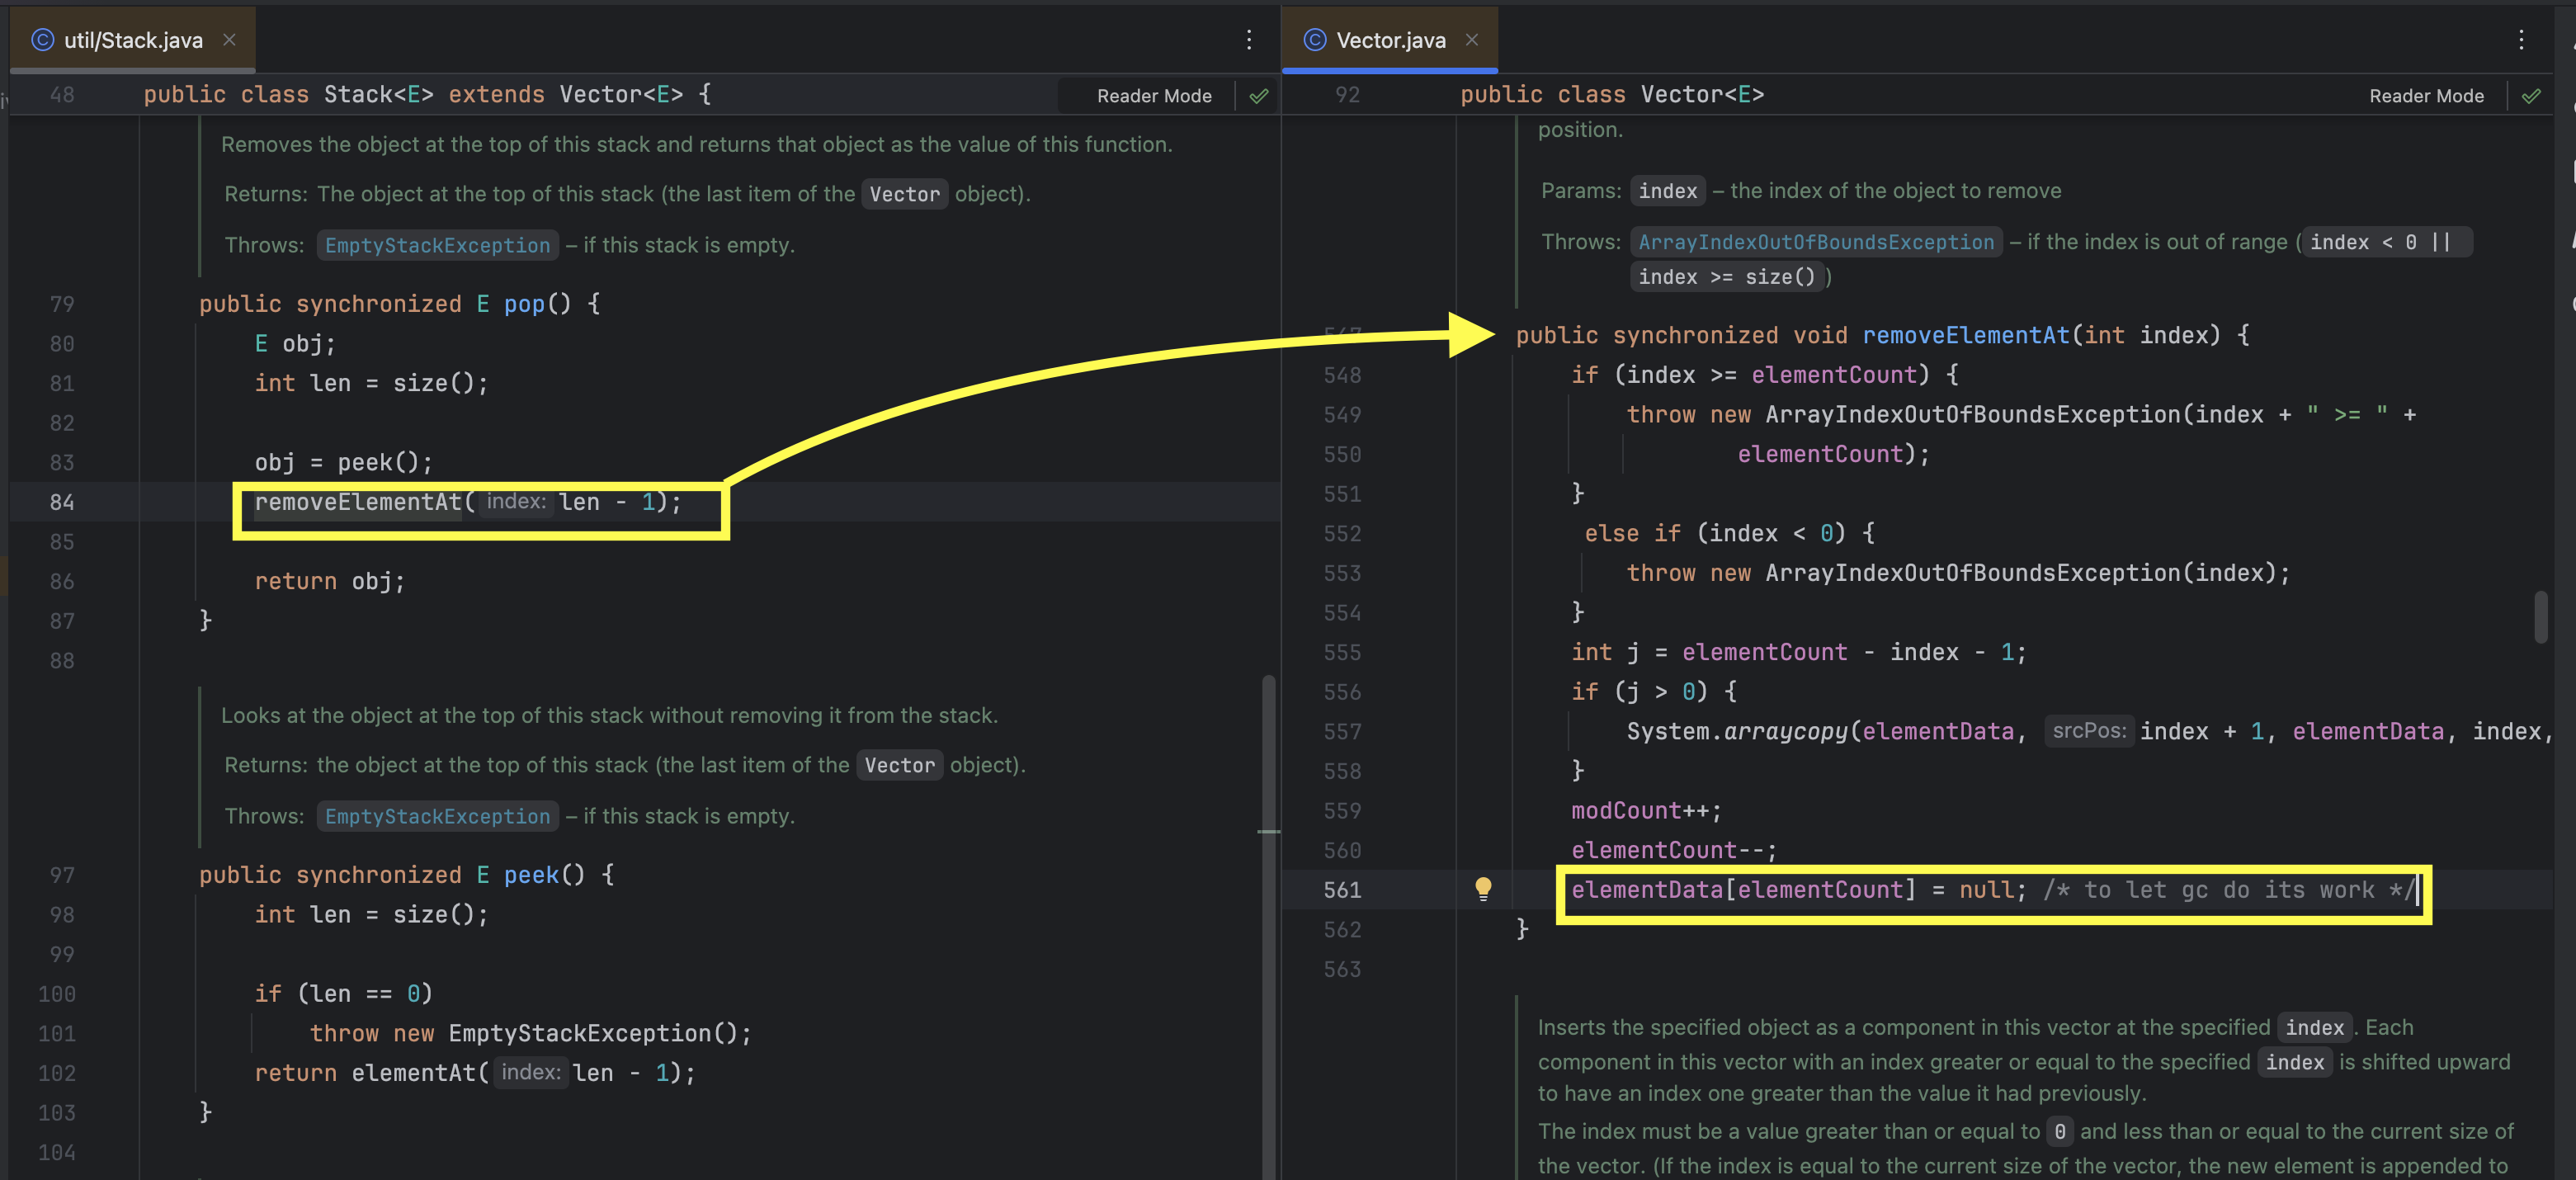Open the right editor tab options menu
The height and width of the screenshot is (1180, 2576).
click(2521, 40)
